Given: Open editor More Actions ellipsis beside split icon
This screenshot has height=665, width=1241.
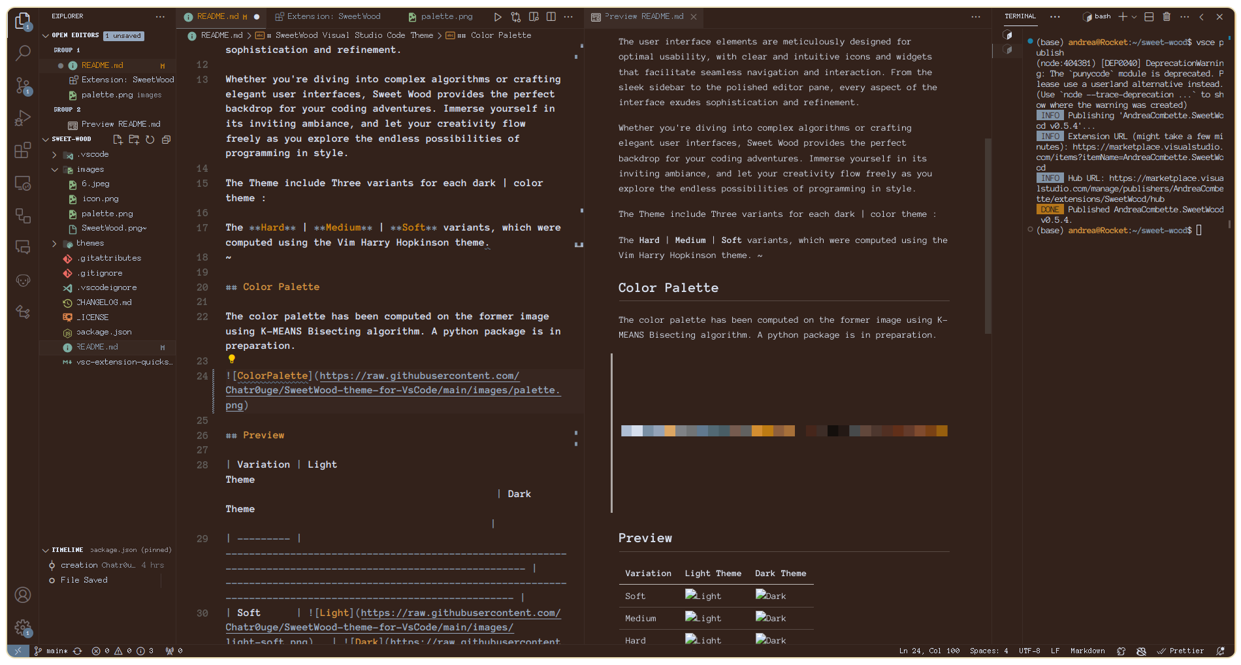Looking at the screenshot, I should [568, 17].
